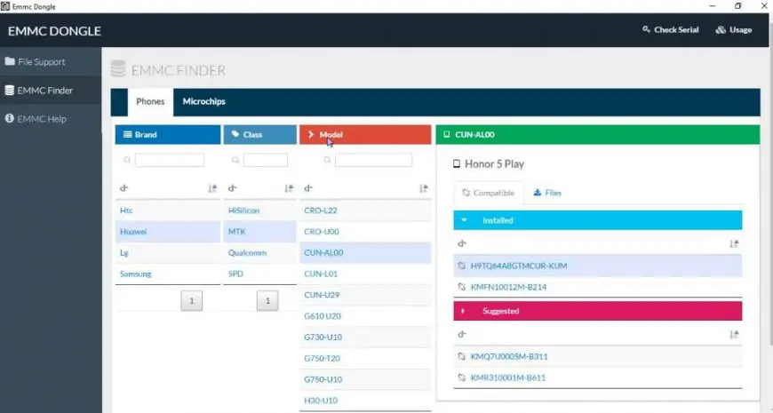Click the search icon in Model column

pyautogui.click(x=327, y=160)
